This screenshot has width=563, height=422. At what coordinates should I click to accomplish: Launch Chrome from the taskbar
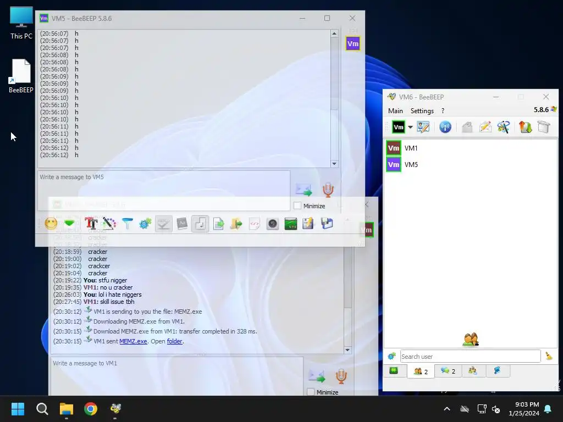[91, 409]
